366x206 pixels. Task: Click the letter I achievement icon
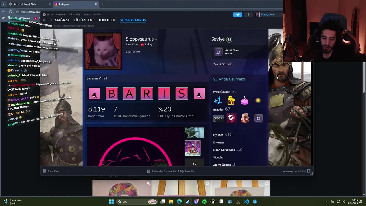pos(164,94)
